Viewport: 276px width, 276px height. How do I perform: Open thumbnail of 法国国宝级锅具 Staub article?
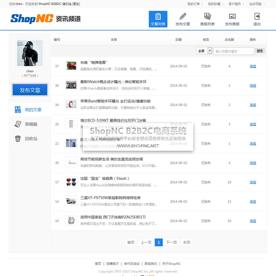pyautogui.click(x=71, y=182)
